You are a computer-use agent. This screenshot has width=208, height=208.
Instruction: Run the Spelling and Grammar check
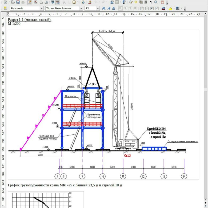(x=53, y=2)
